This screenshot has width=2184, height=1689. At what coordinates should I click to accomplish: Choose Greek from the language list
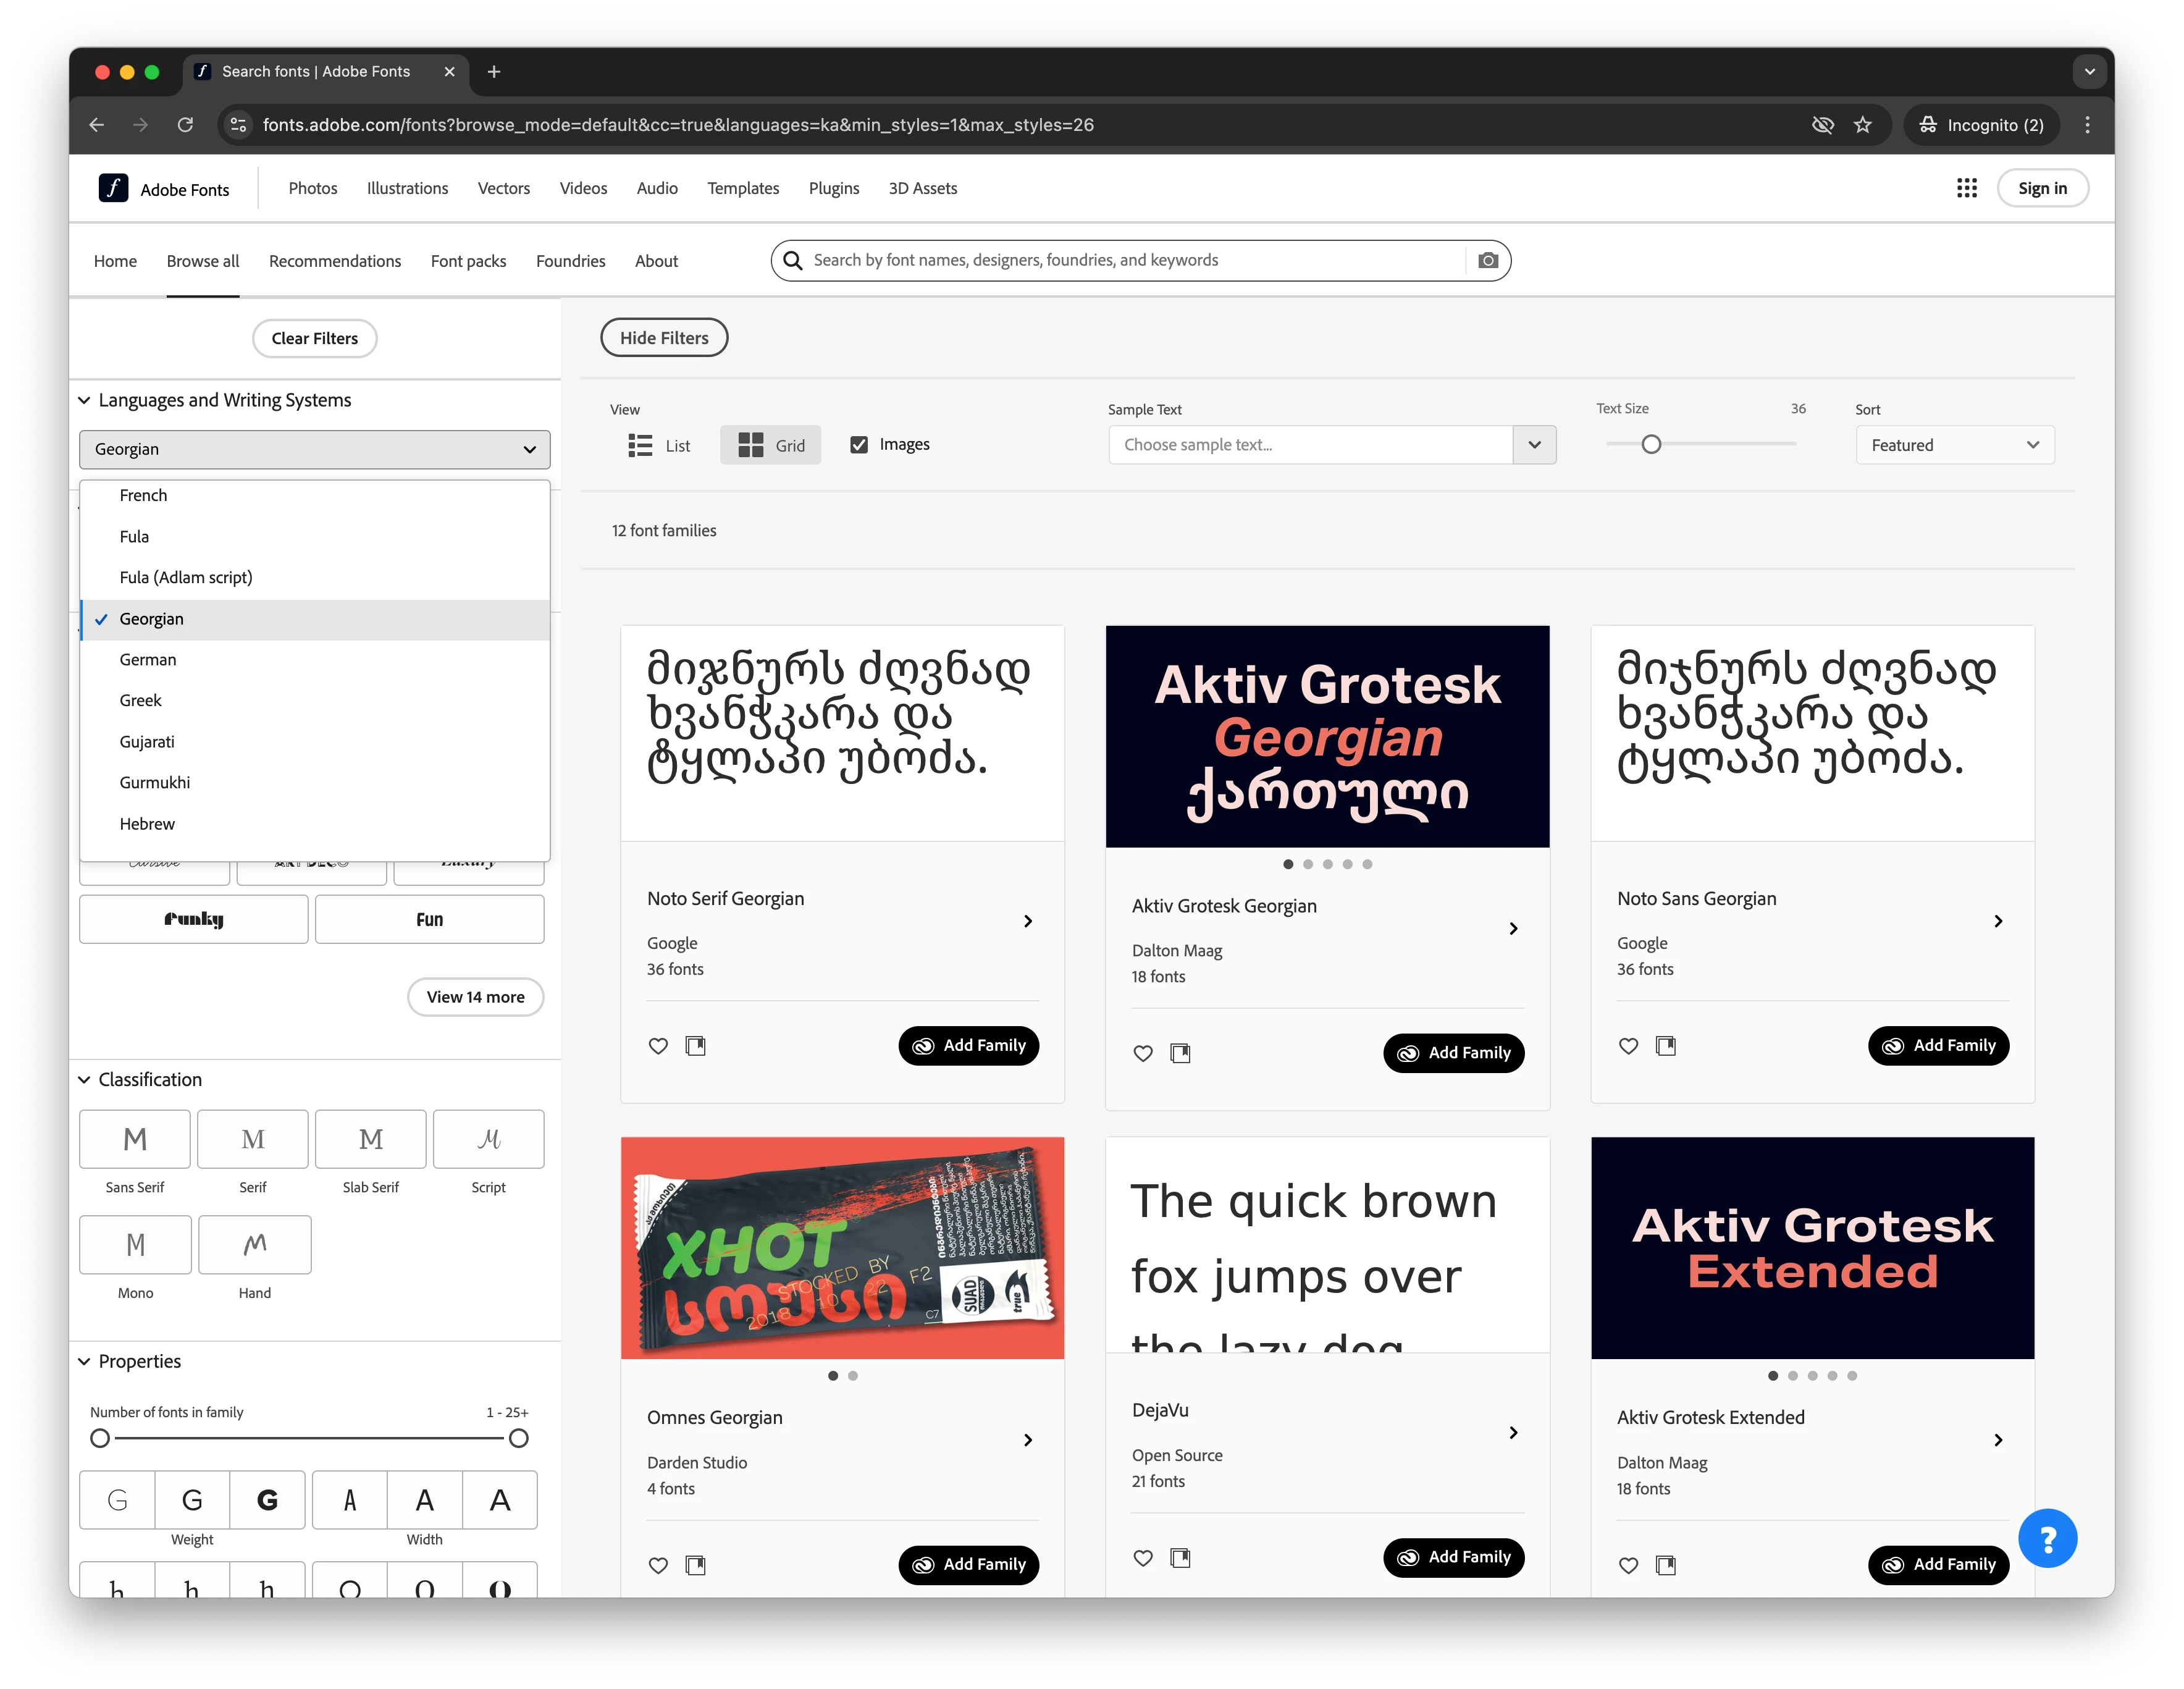[141, 700]
